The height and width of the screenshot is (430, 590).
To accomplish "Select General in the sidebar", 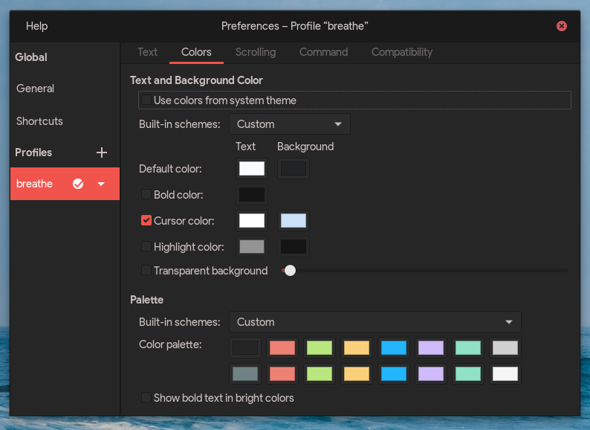I will click(x=36, y=89).
